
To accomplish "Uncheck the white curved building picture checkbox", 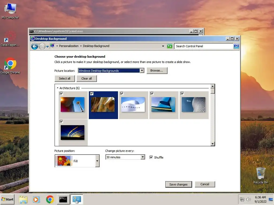I will coord(122,94).
